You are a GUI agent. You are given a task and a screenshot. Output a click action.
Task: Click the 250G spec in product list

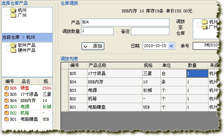[47, 88]
